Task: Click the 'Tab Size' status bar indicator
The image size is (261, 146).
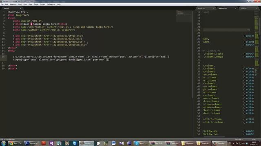Action: (239, 140)
